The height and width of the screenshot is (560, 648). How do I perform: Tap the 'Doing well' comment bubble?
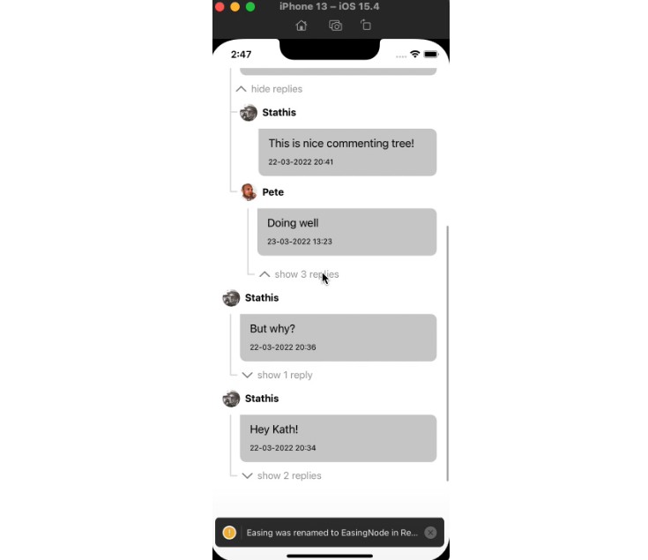point(347,232)
